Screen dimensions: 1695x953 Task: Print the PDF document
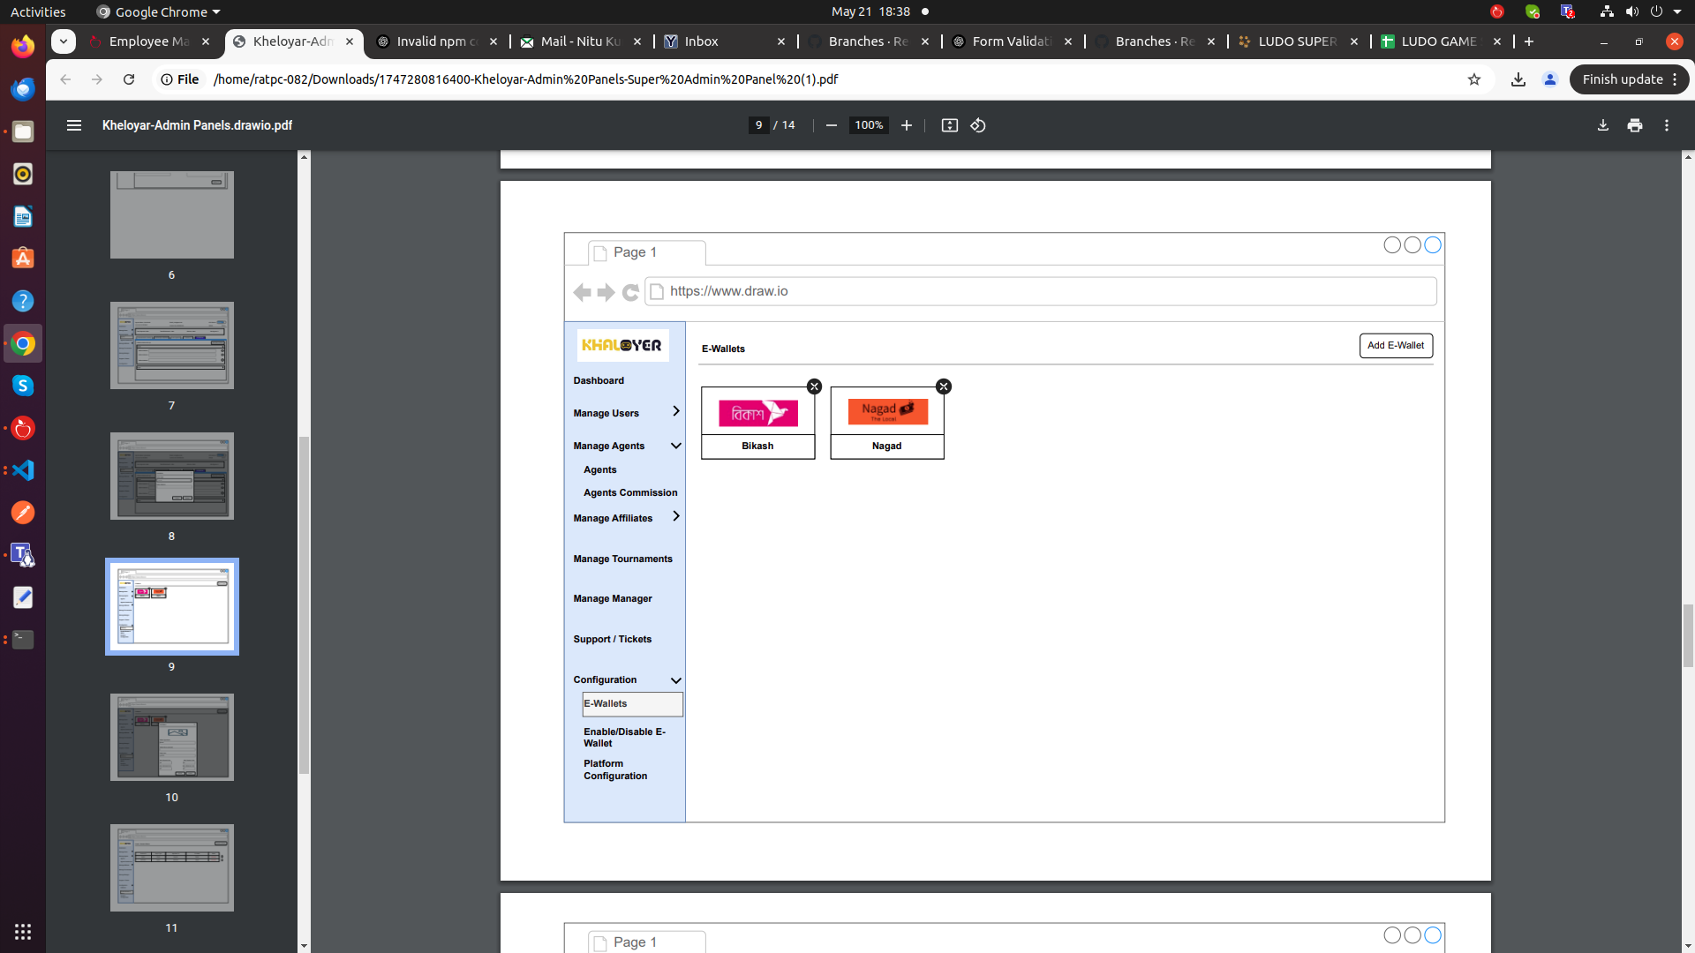pos(1634,125)
